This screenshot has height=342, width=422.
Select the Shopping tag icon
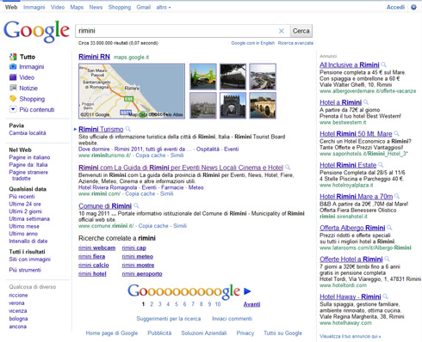13,99
